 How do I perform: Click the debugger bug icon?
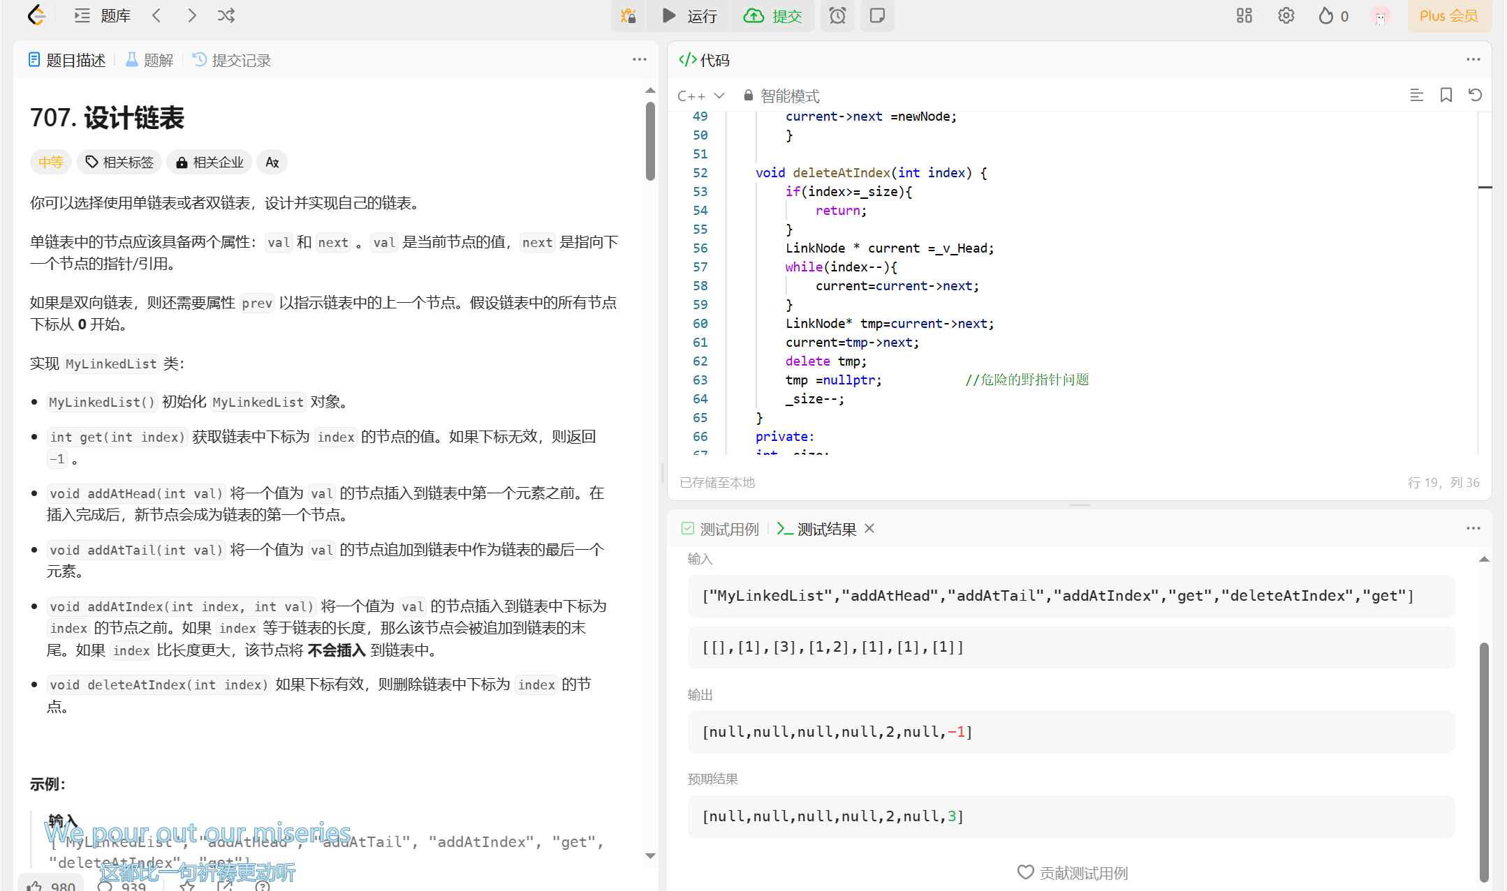pyautogui.click(x=628, y=15)
